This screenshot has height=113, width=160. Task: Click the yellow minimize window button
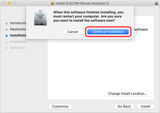9,3
